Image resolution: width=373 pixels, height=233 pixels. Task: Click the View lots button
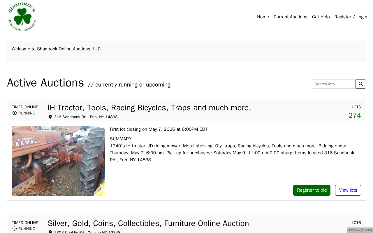pyautogui.click(x=348, y=190)
